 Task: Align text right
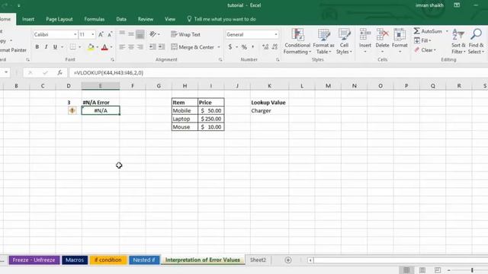pos(140,47)
